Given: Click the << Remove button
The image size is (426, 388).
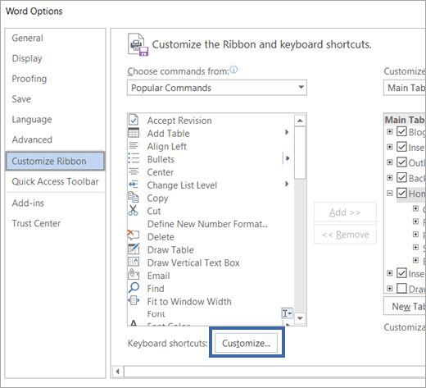Looking at the screenshot, I should pos(345,235).
